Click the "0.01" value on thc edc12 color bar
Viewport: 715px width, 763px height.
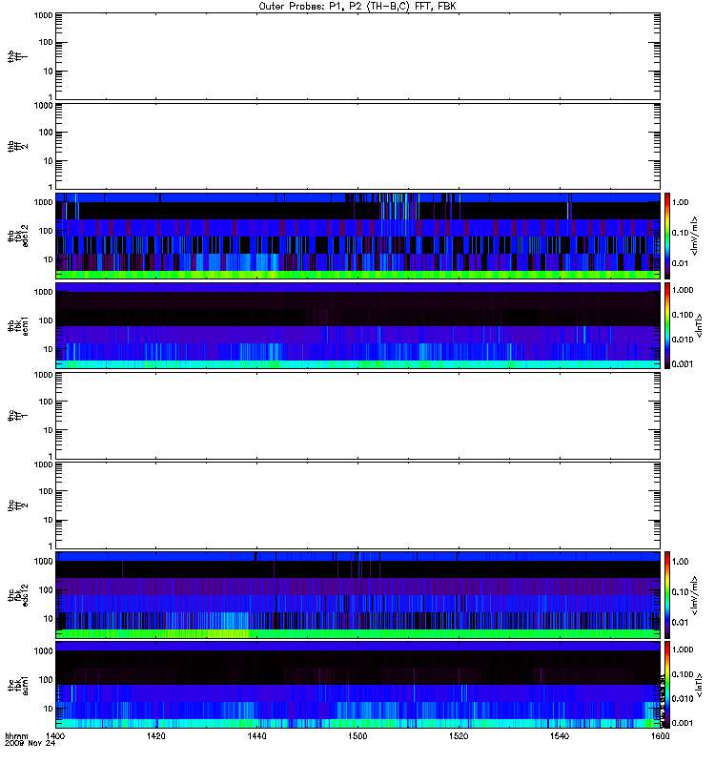coord(680,623)
